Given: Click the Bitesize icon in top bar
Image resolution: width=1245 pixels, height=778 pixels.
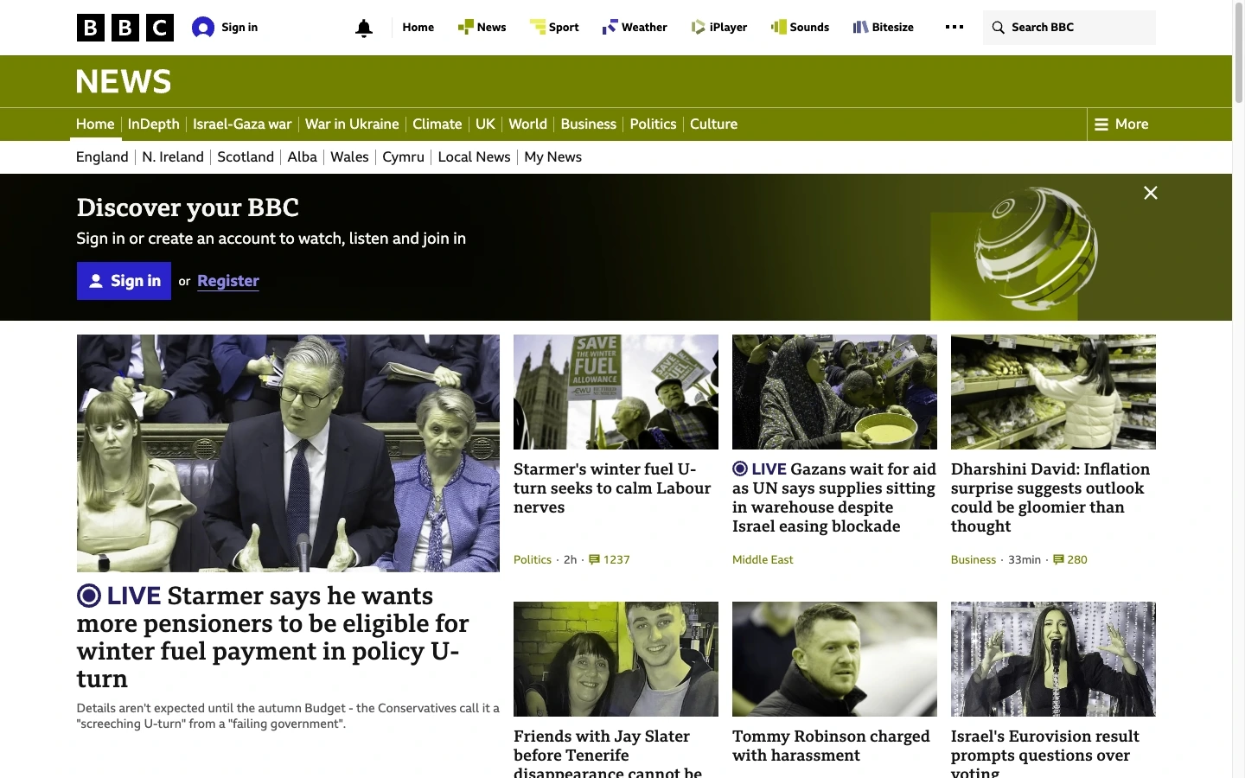Looking at the screenshot, I should pos(860,27).
